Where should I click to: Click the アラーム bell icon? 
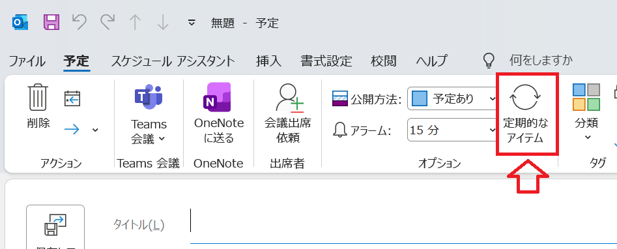coord(340,130)
